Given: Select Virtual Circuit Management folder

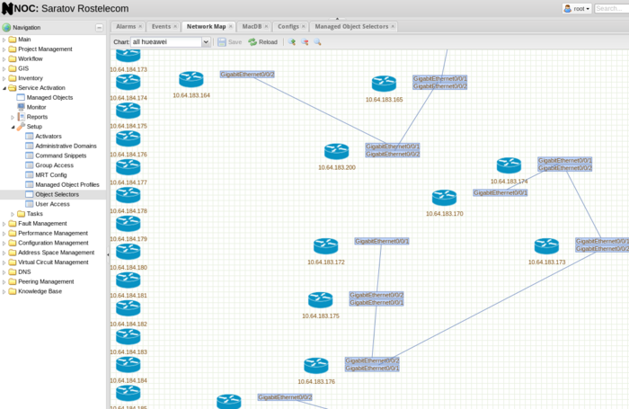Looking at the screenshot, I should click(x=53, y=262).
